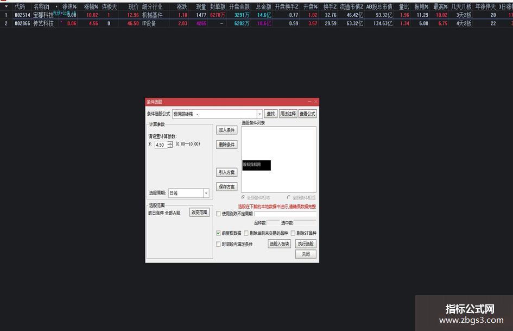Click the 4天2板 cell
Image resolution: width=513 pixels, height=331 pixels.
pyautogui.click(x=464, y=23)
